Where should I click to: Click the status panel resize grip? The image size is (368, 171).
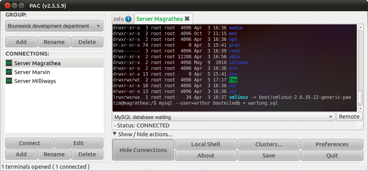pos(361,127)
